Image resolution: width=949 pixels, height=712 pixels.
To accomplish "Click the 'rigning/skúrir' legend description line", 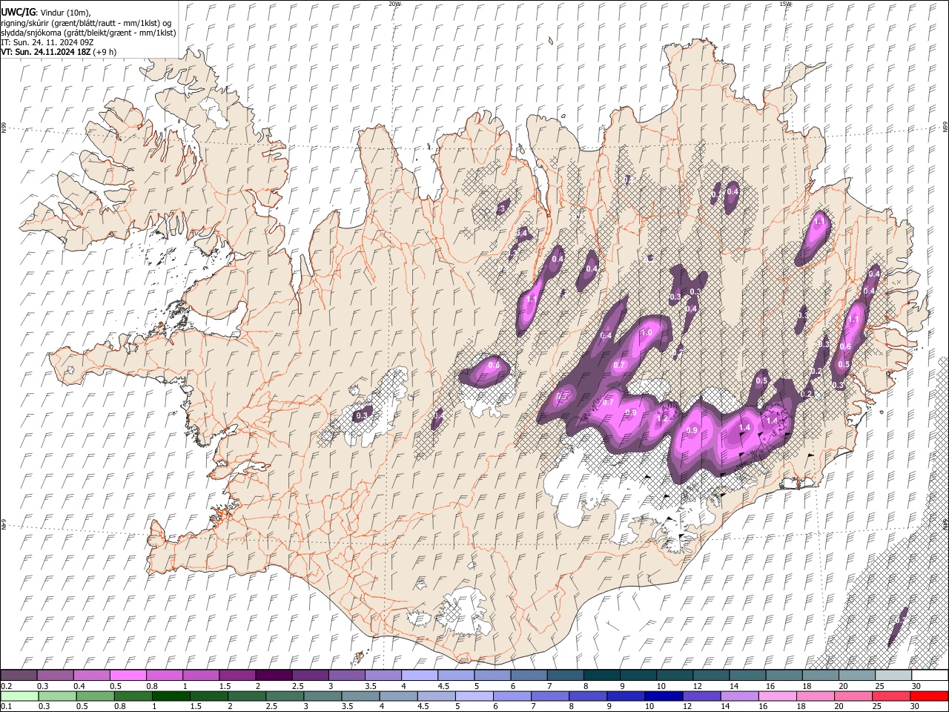I will (86, 23).
